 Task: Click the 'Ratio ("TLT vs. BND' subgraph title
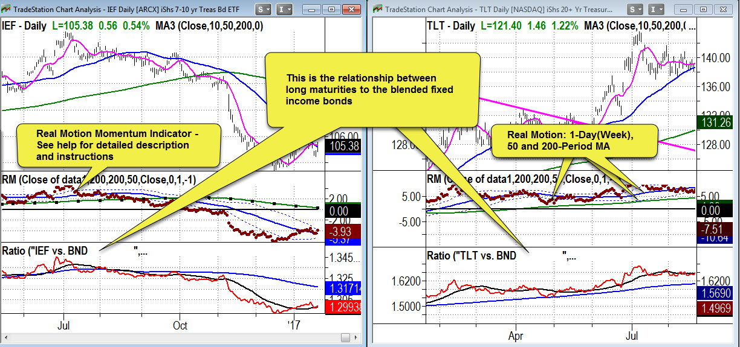pyautogui.click(x=473, y=256)
